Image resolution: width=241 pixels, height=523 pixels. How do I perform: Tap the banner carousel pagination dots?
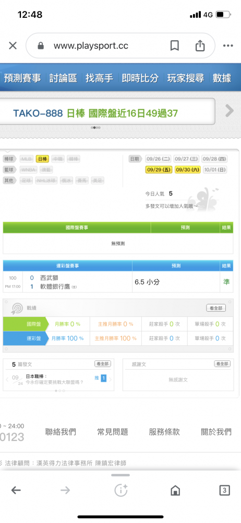pyautogui.click(x=95, y=128)
